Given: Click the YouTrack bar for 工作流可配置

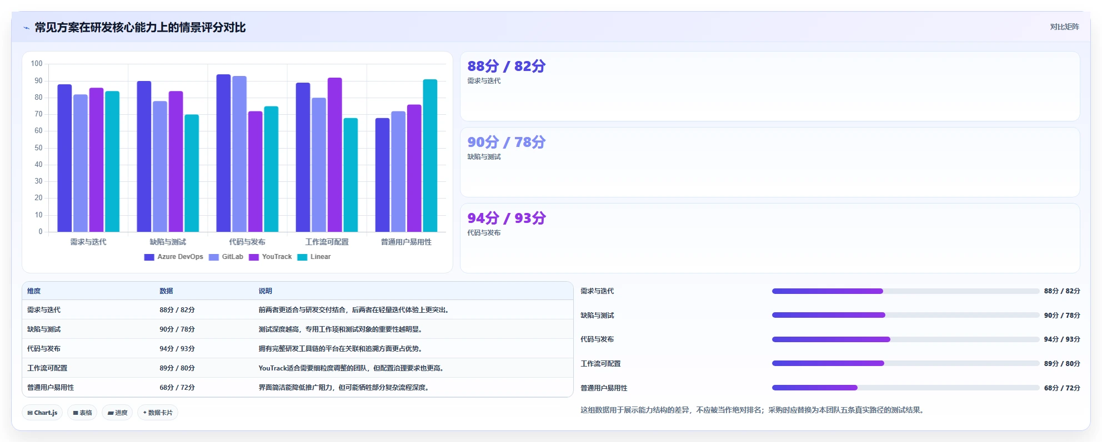Looking at the screenshot, I should click(335, 155).
